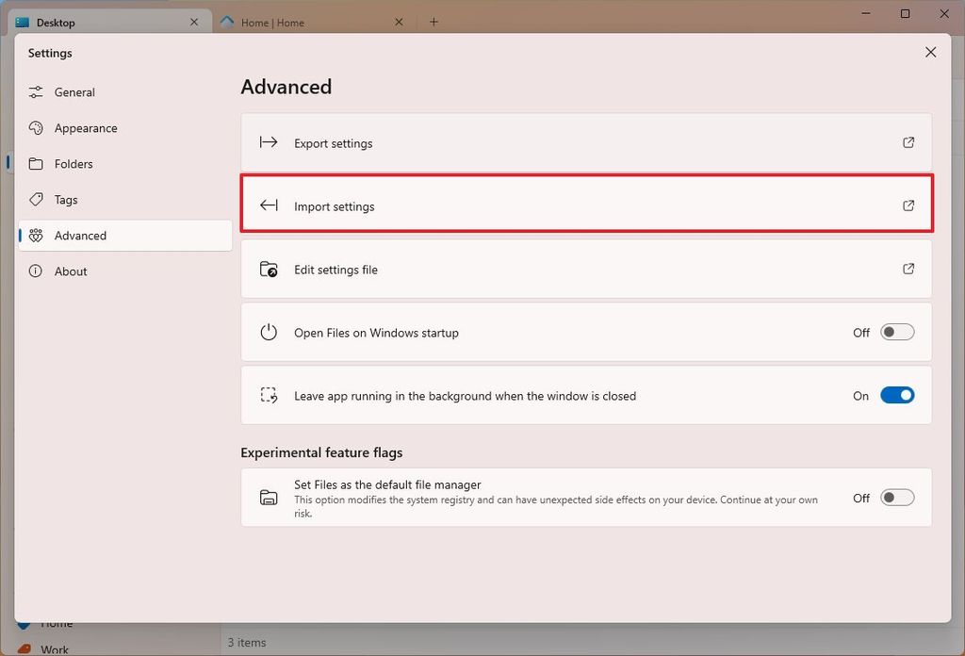Click the About info icon
965x656 pixels.
[x=36, y=271]
